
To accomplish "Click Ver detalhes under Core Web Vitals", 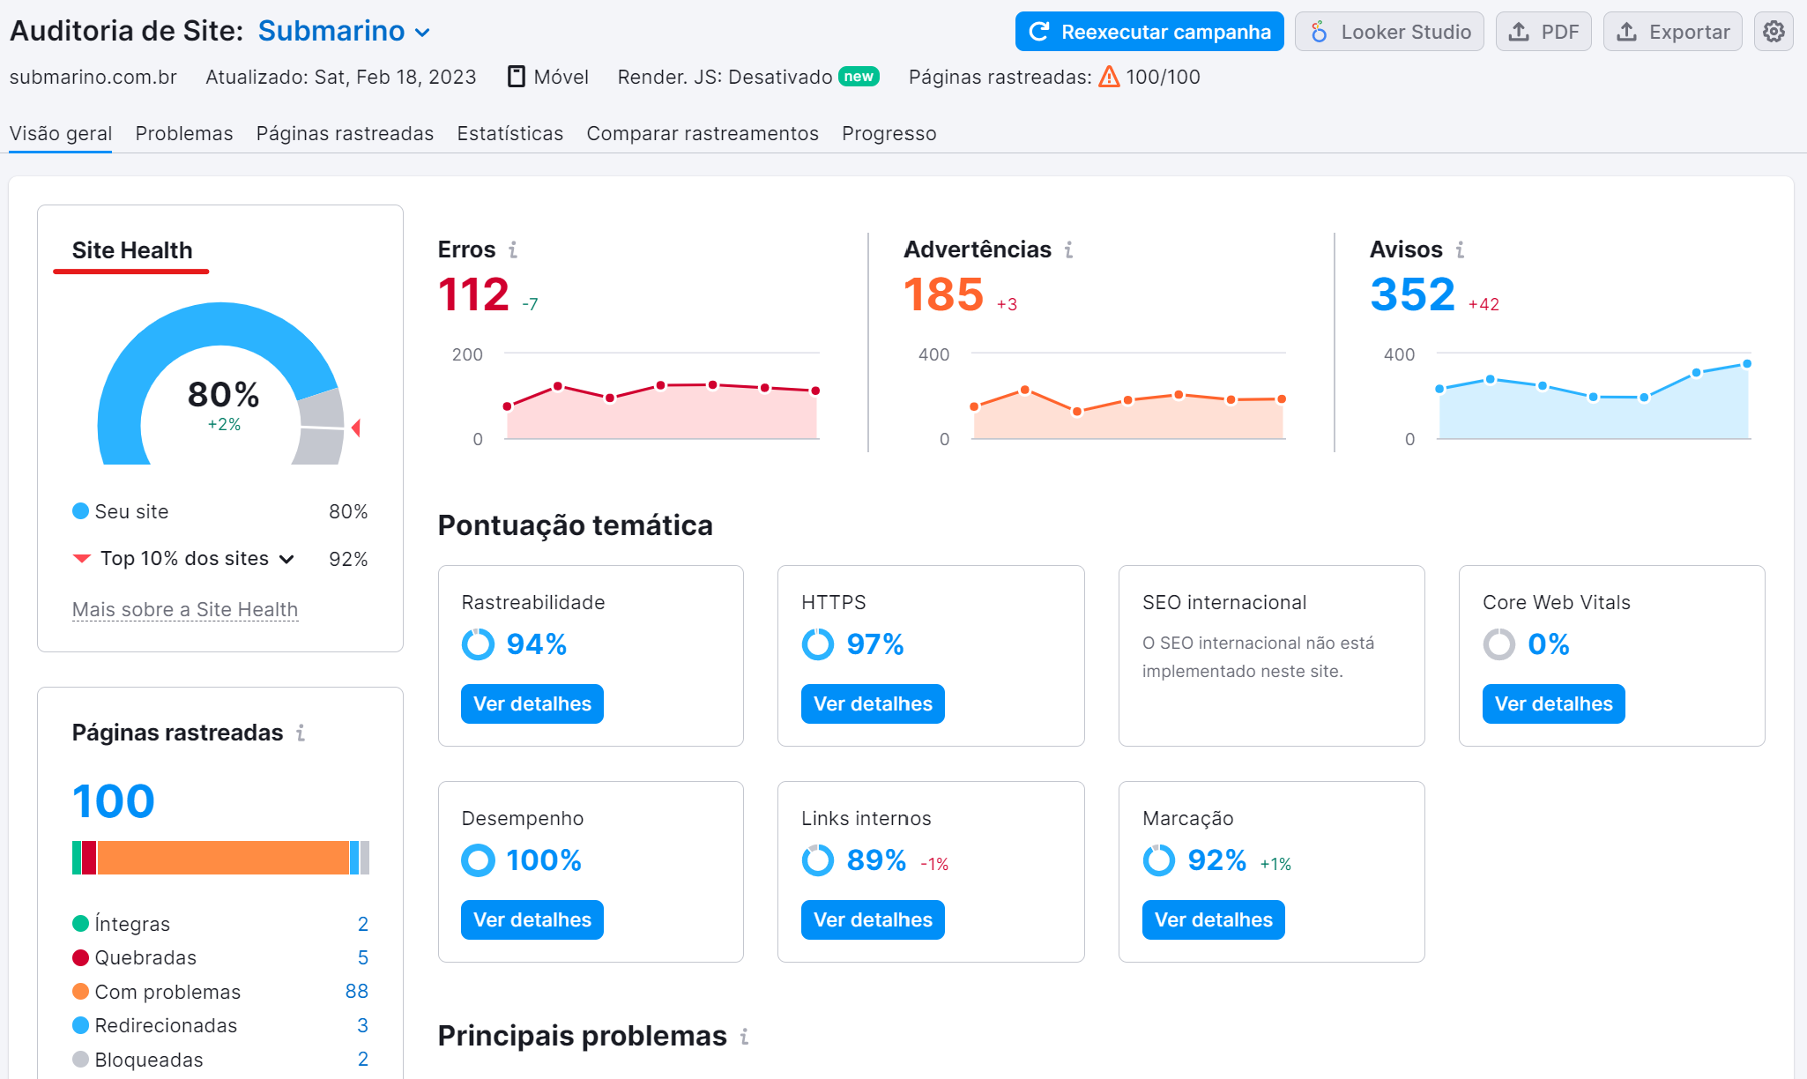I will point(1553,703).
